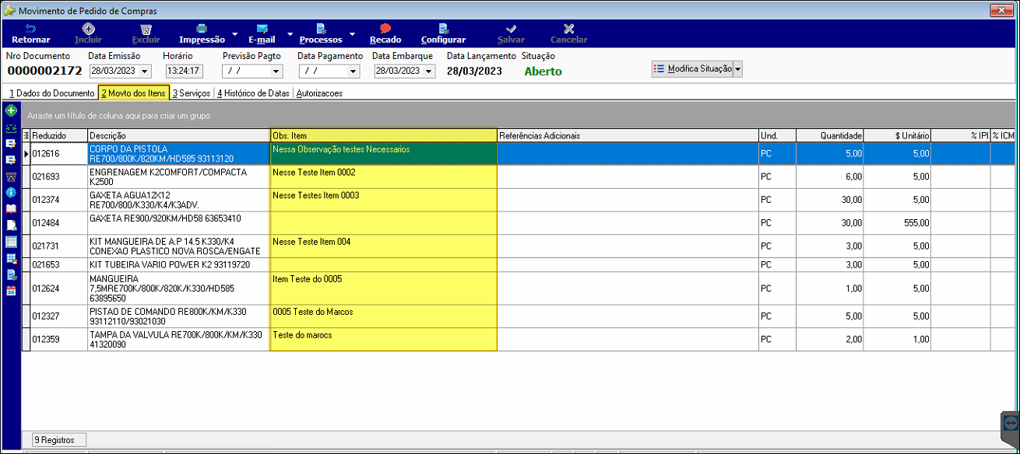1020x454 pixels.
Task: Click the 'Nesse Testes Item 0003' observation cell
Action: (x=383, y=200)
